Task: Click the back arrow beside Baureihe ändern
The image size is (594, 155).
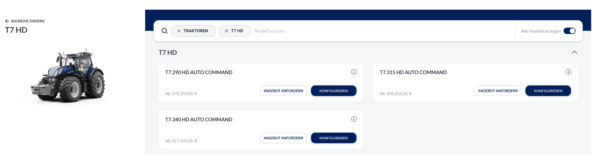Action: pos(7,21)
